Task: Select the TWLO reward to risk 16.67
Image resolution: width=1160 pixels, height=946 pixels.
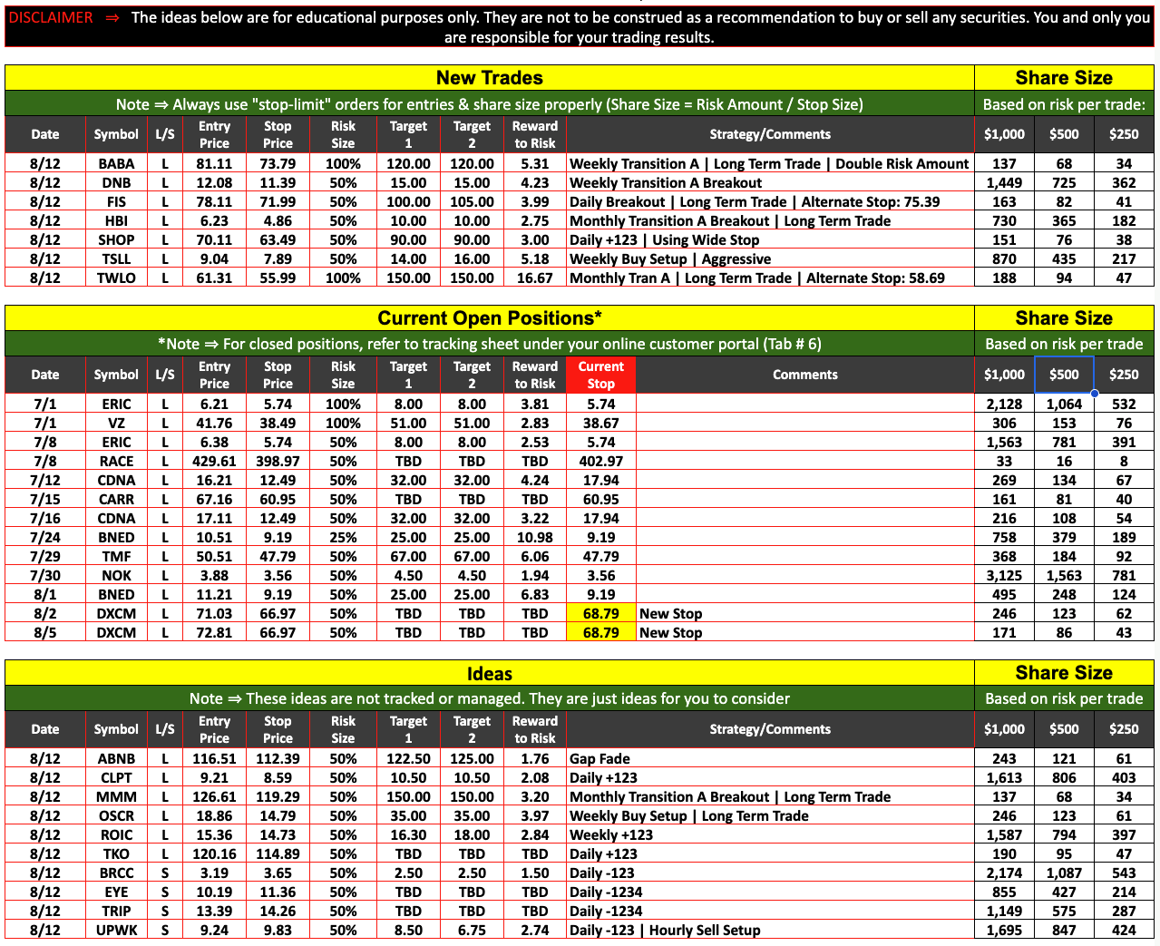Action: point(534,278)
